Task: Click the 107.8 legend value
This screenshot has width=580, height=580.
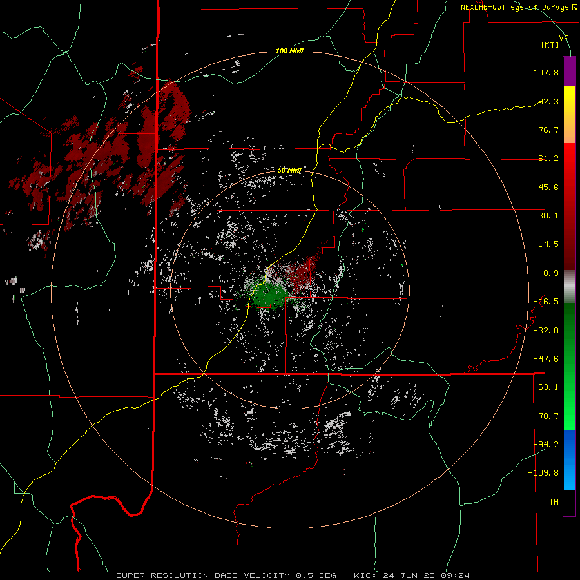Action: (x=546, y=72)
